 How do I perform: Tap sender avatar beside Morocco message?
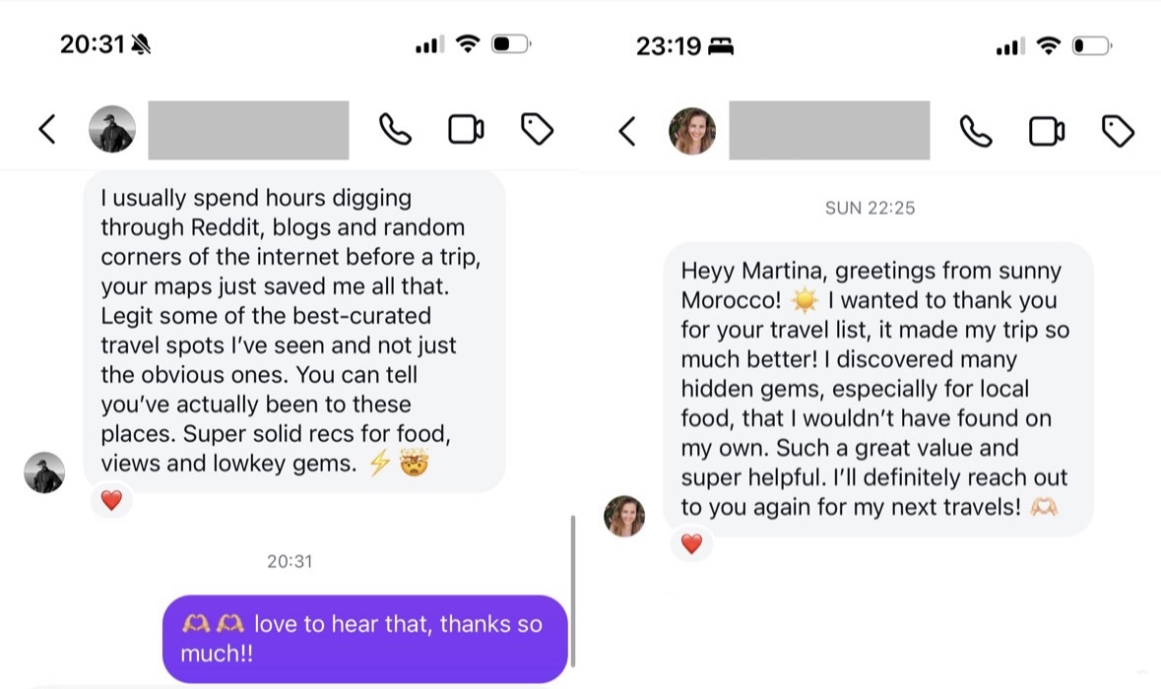(624, 516)
